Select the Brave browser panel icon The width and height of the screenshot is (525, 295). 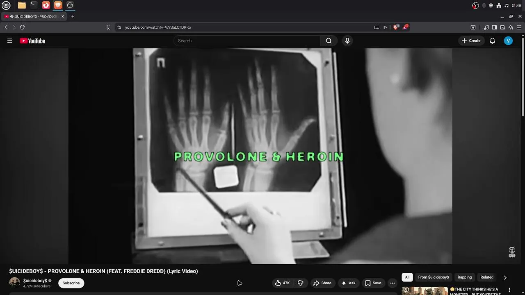tap(58, 5)
